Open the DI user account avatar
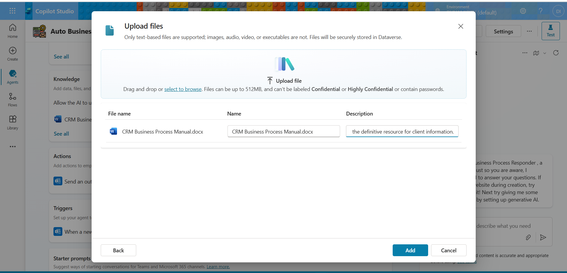 point(558,11)
